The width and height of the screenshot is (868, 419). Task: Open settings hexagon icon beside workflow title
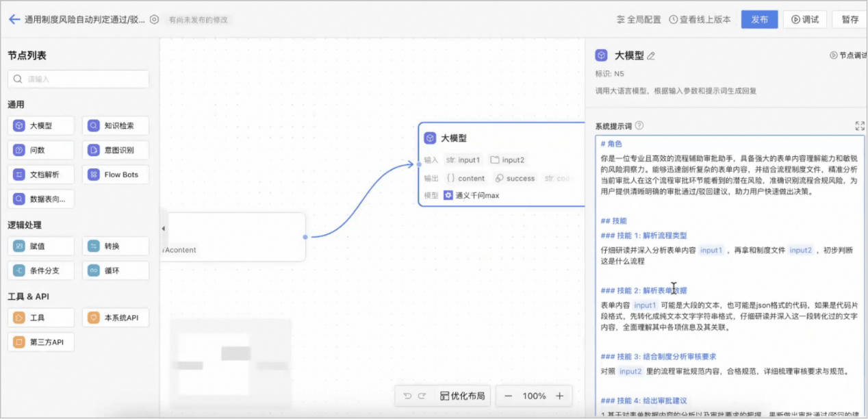click(154, 20)
